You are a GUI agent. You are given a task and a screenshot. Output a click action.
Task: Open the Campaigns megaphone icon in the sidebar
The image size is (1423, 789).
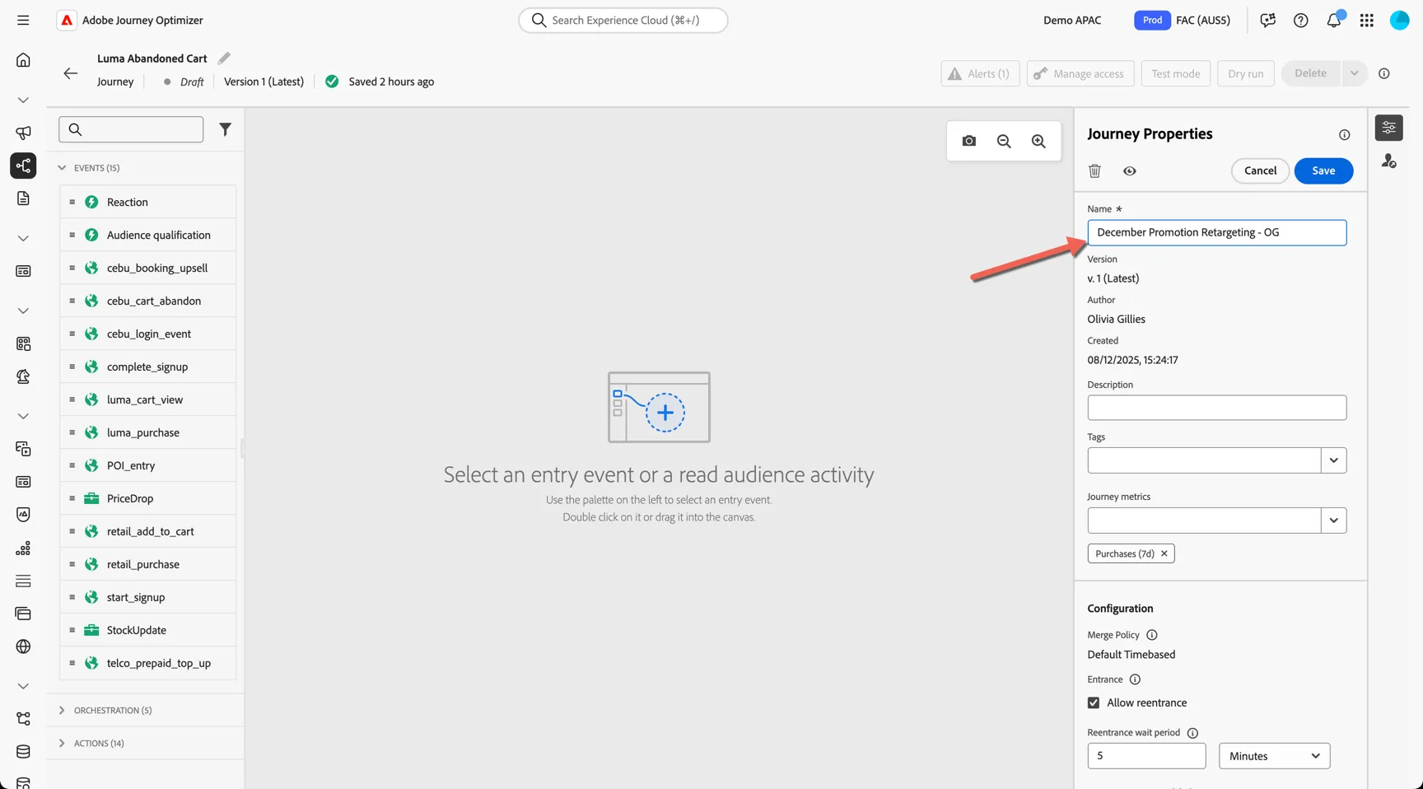click(x=23, y=133)
